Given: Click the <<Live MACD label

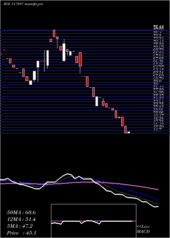Looking at the screenshot, I should [x=143, y=229].
